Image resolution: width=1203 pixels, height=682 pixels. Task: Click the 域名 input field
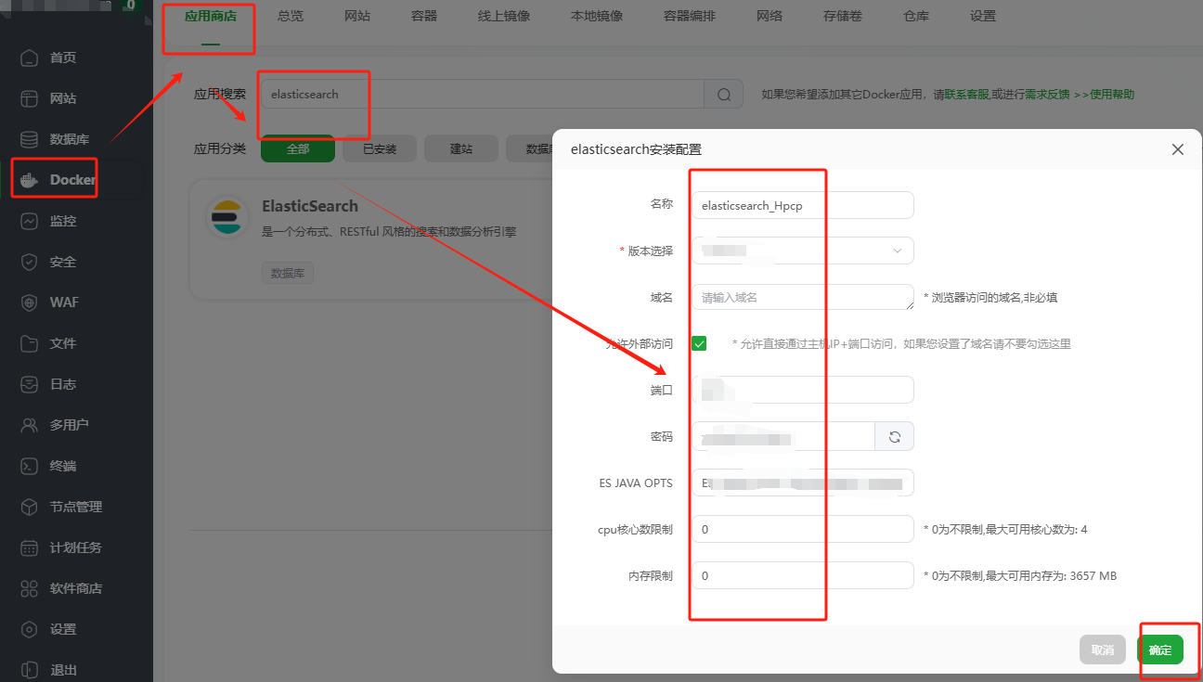coord(803,297)
